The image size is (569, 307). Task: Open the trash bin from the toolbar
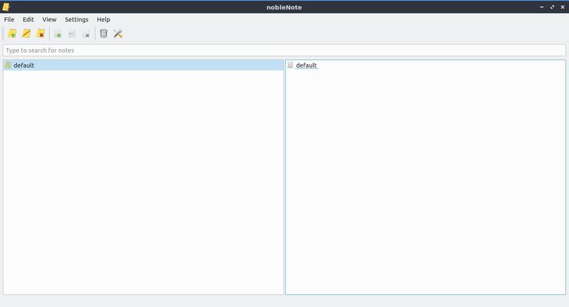click(x=104, y=33)
